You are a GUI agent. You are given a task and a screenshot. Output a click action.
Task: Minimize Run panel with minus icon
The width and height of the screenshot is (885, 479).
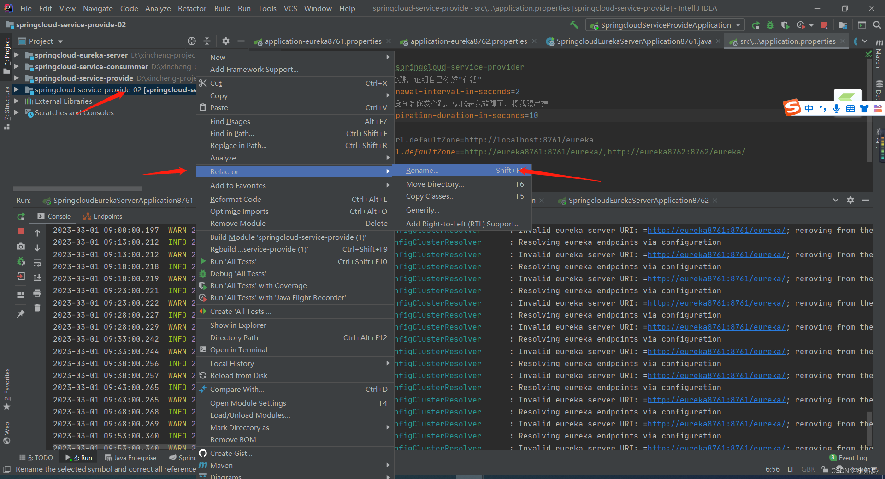pyautogui.click(x=866, y=200)
